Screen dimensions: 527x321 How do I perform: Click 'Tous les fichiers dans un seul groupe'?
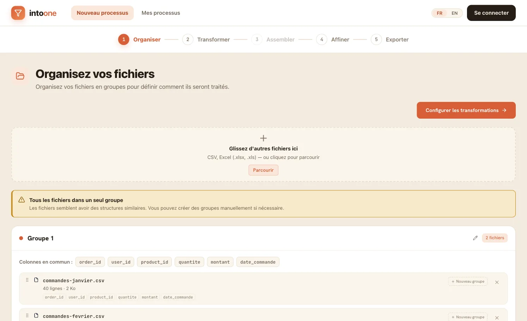pyautogui.click(x=76, y=200)
